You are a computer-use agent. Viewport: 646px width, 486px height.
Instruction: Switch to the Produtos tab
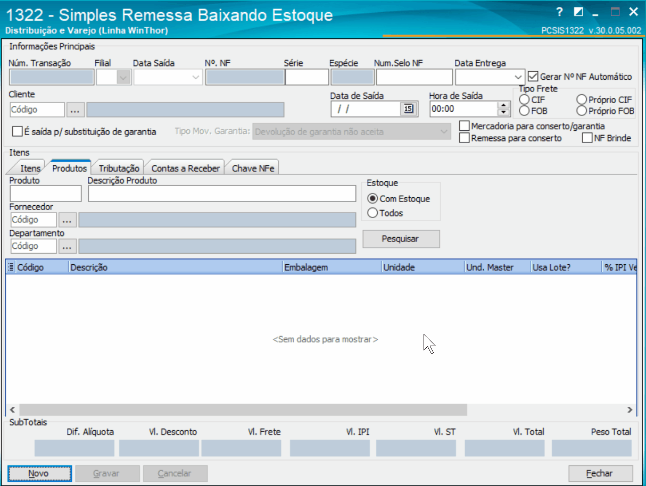click(x=69, y=168)
